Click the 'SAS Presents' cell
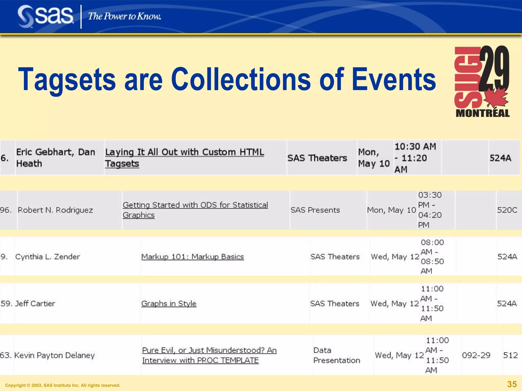The width and height of the screenshot is (522, 391). tap(315, 210)
